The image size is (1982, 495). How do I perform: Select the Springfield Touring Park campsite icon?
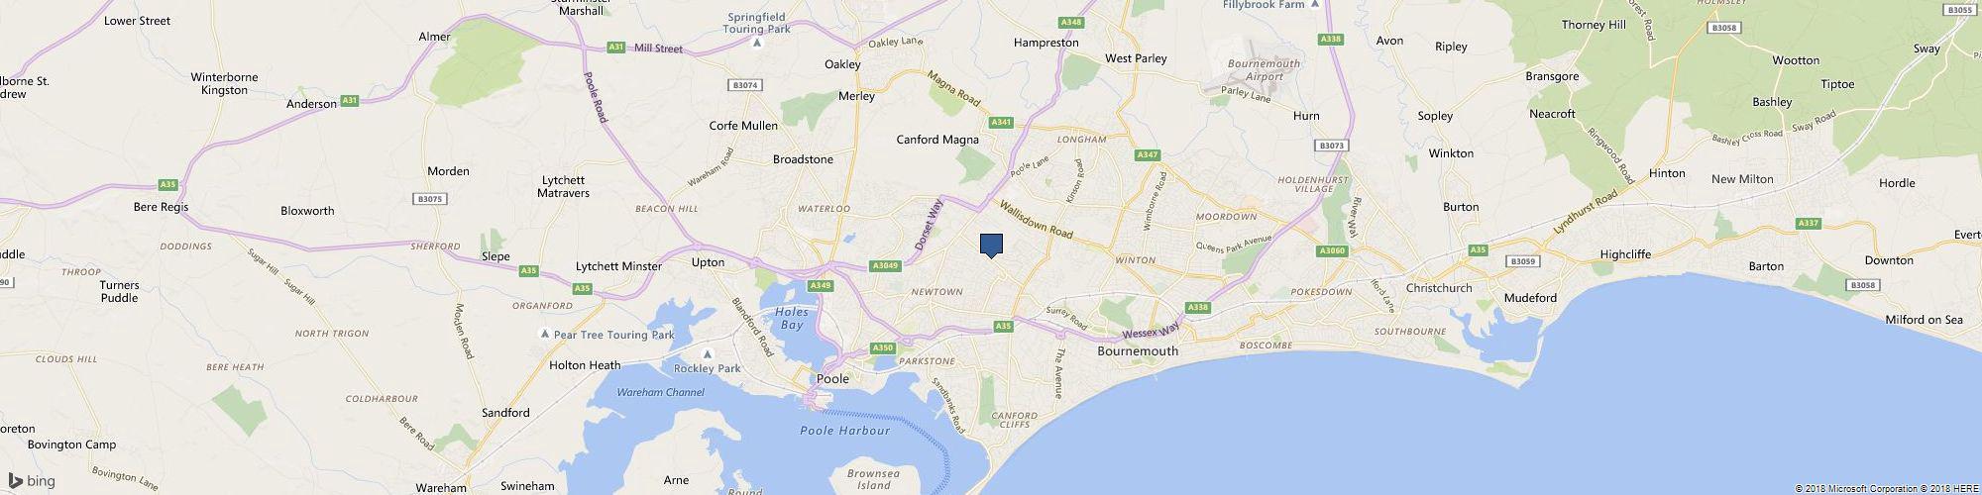click(x=757, y=43)
